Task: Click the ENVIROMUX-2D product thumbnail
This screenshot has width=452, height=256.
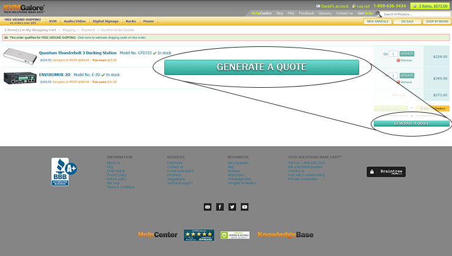Action: click(x=20, y=77)
